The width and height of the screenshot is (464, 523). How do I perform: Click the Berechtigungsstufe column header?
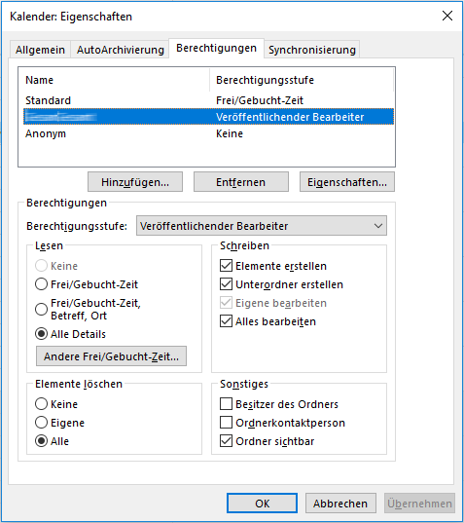pos(302,80)
